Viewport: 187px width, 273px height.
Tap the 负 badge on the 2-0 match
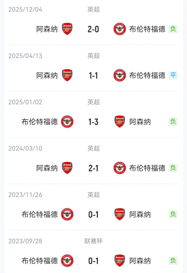pos(173,29)
